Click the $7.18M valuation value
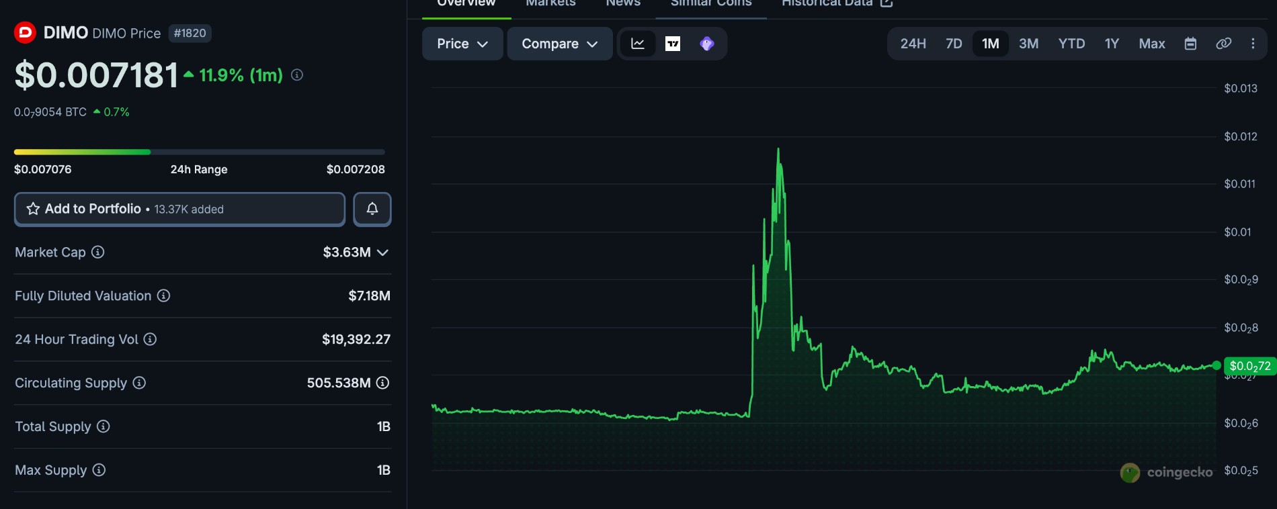1277x509 pixels. click(x=369, y=295)
